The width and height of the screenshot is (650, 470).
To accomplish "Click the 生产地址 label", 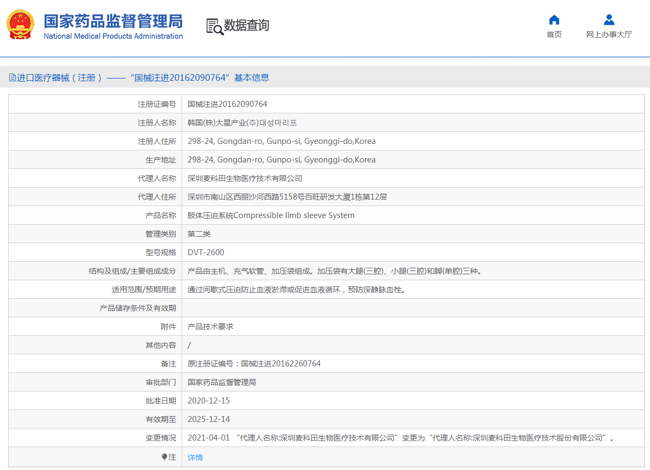I will 160,160.
